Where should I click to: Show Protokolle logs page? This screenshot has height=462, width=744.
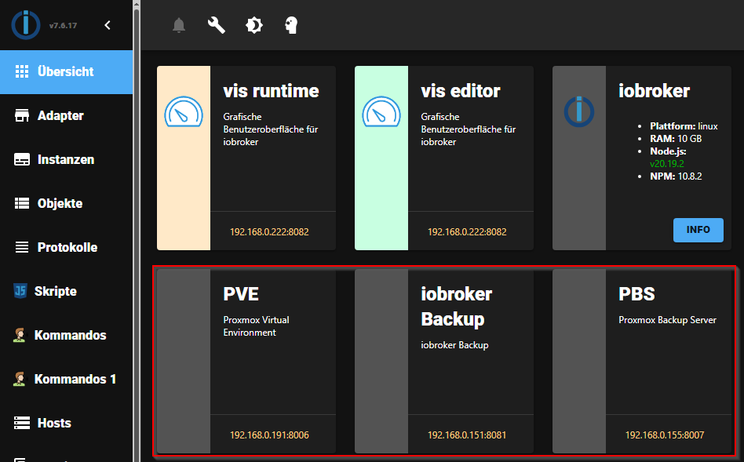tap(67, 247)
